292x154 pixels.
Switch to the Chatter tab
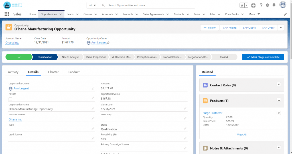[53, 72]
